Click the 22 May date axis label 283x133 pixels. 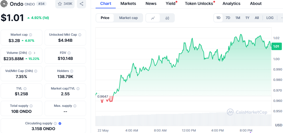pyautogui.click(x=103, y=130)
